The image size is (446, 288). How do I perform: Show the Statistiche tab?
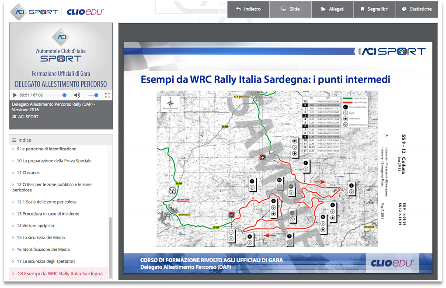tap(417, 9)
